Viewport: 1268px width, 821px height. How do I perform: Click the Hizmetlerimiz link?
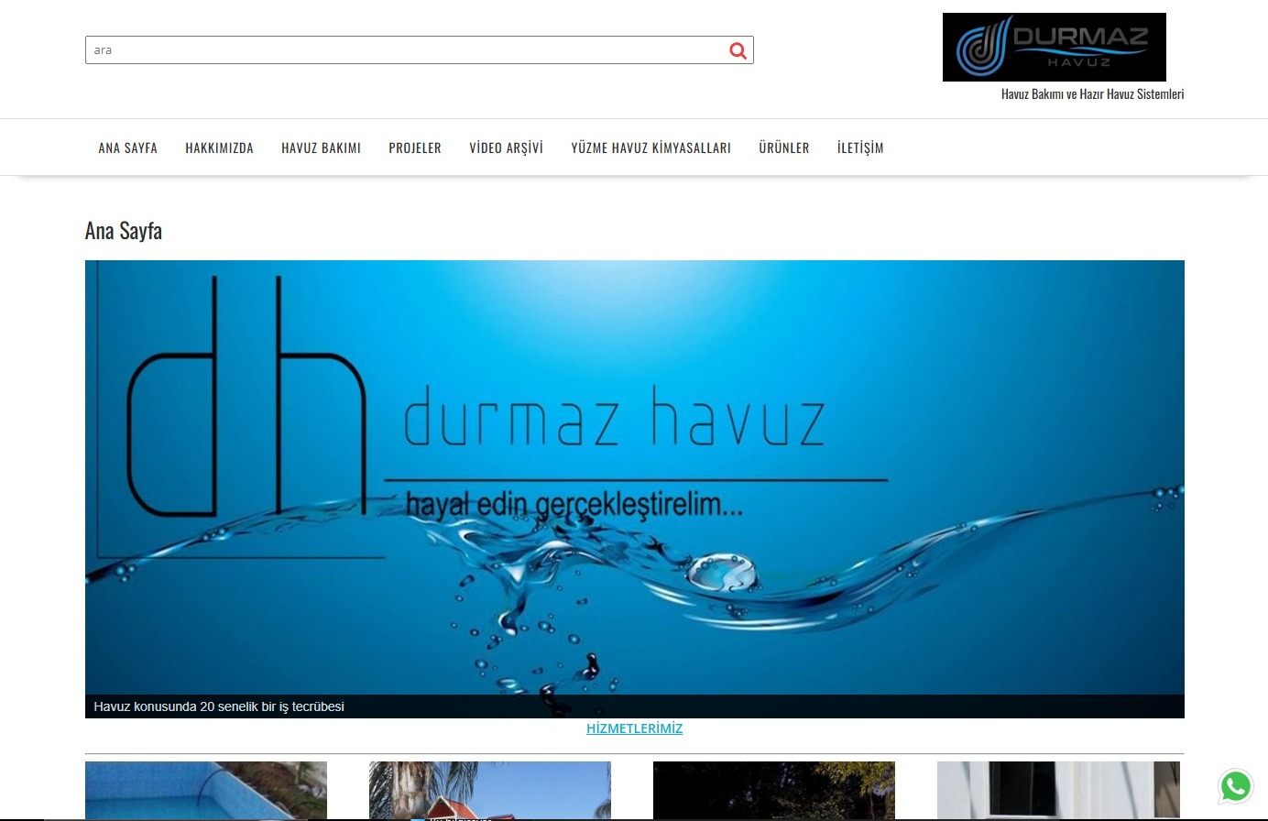(x=634, y=728)
